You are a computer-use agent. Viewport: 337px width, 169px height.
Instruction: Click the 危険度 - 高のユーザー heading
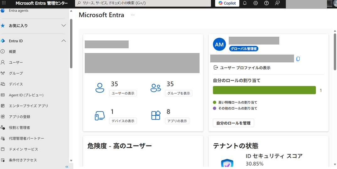pos(120,146)
